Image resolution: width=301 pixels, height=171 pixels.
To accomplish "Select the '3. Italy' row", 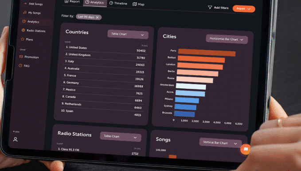I will point(105,63).
